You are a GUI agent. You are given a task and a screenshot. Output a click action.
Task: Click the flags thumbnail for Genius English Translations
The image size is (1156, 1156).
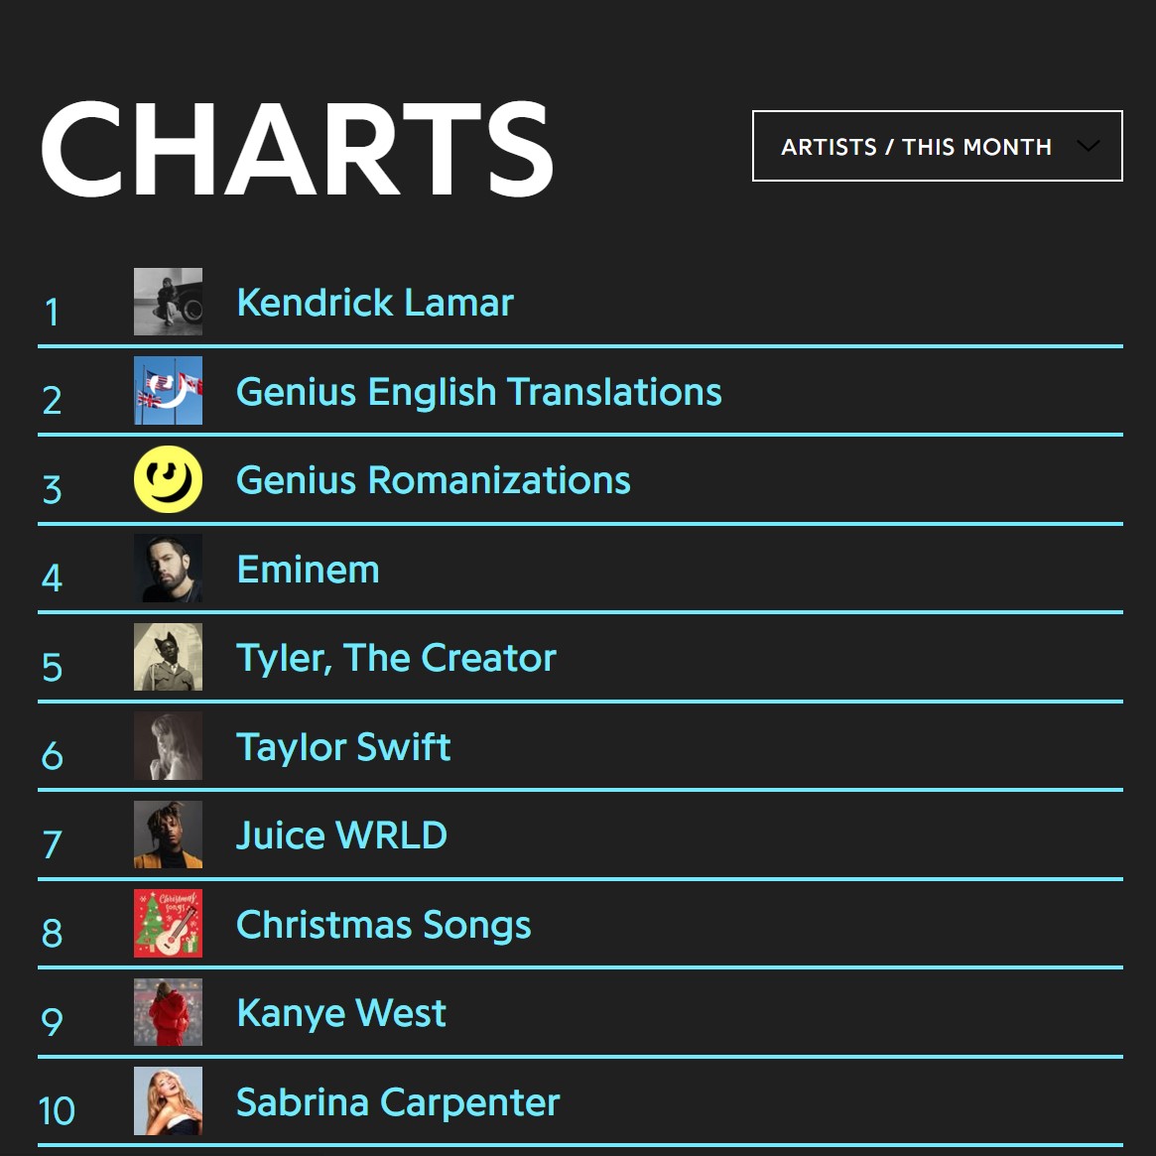[x=168, y=391]
